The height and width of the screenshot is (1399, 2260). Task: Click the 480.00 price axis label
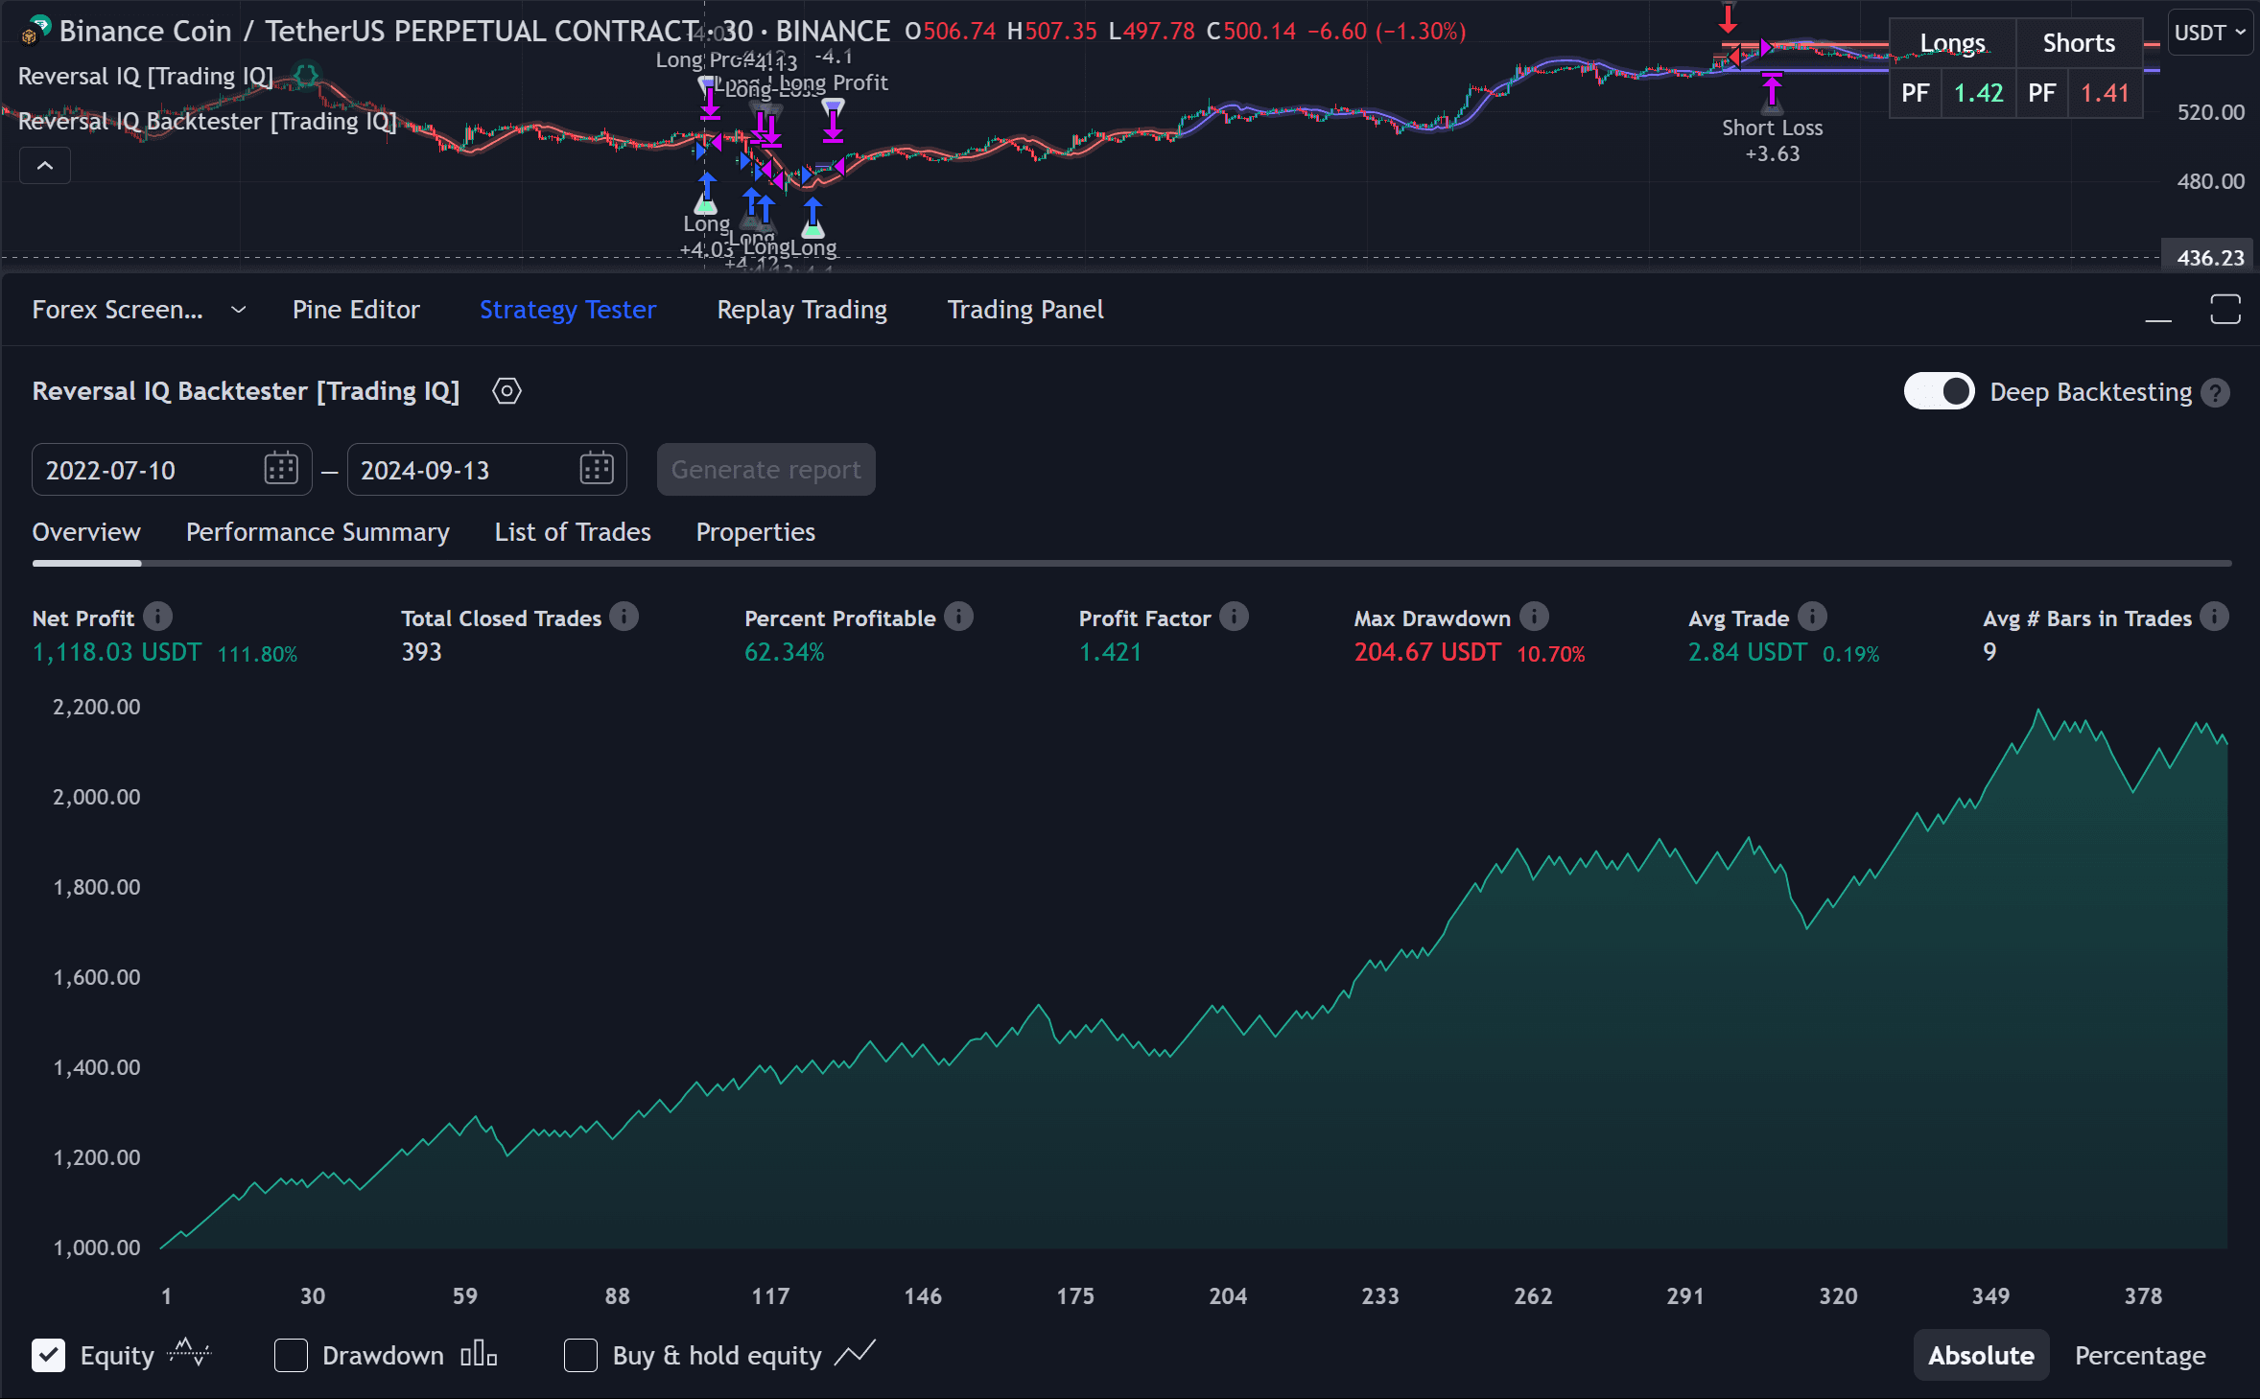point(2210,181)
